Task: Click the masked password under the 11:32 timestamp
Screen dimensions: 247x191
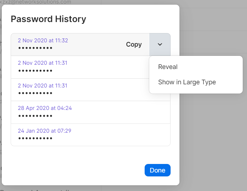Action: (35, 48)
